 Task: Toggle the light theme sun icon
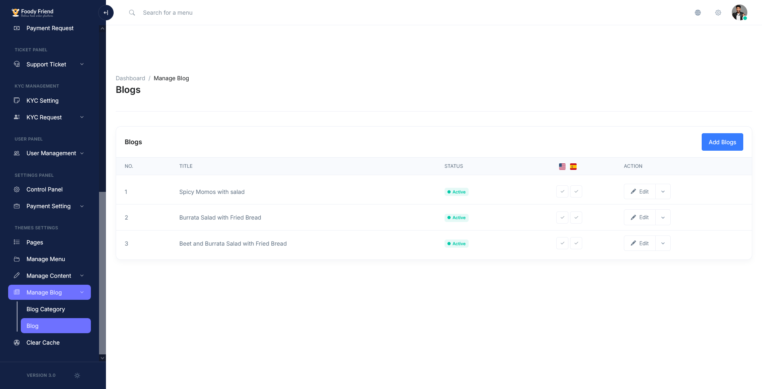77,375
